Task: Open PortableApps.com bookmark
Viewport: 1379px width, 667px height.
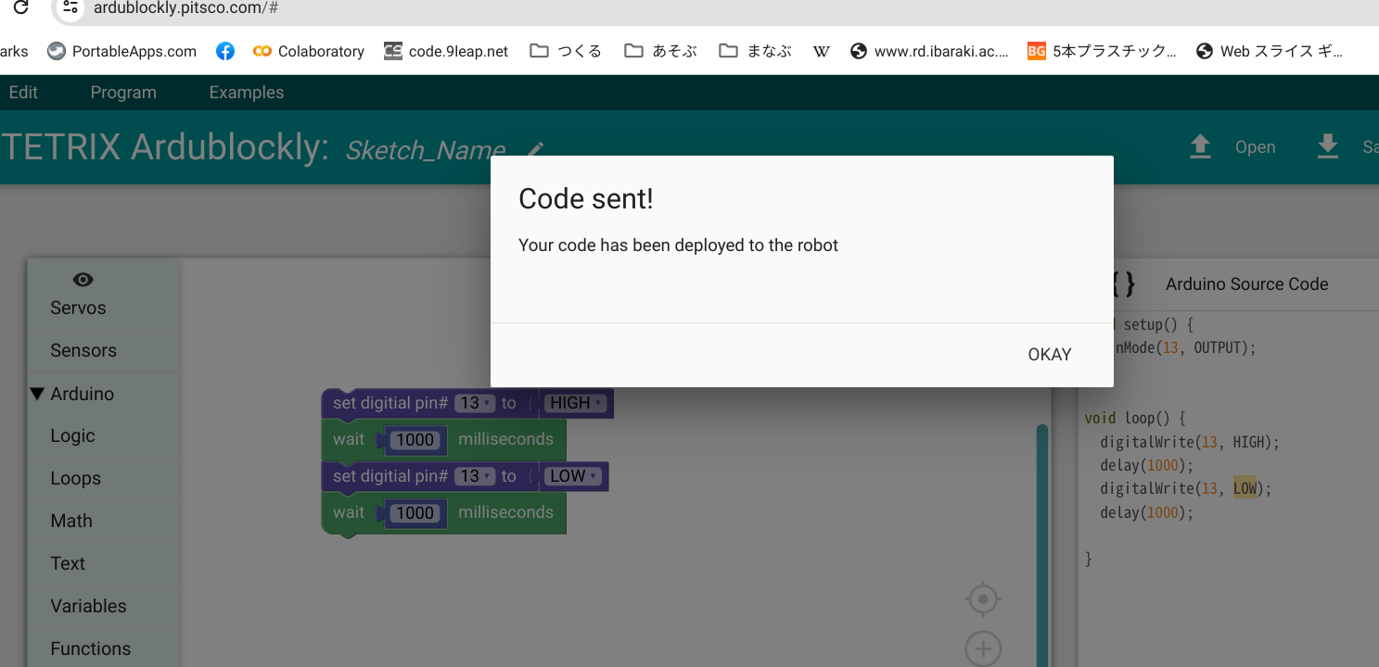Action: (x=122, y=51)
